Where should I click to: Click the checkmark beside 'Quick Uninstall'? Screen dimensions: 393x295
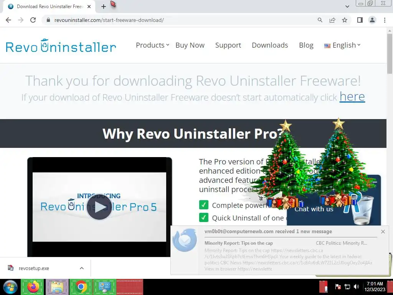[204, 217]
